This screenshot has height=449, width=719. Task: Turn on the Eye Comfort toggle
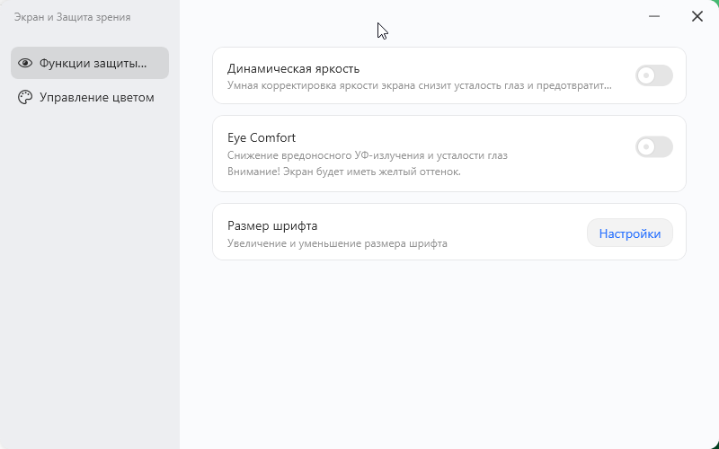coord(653,146)
